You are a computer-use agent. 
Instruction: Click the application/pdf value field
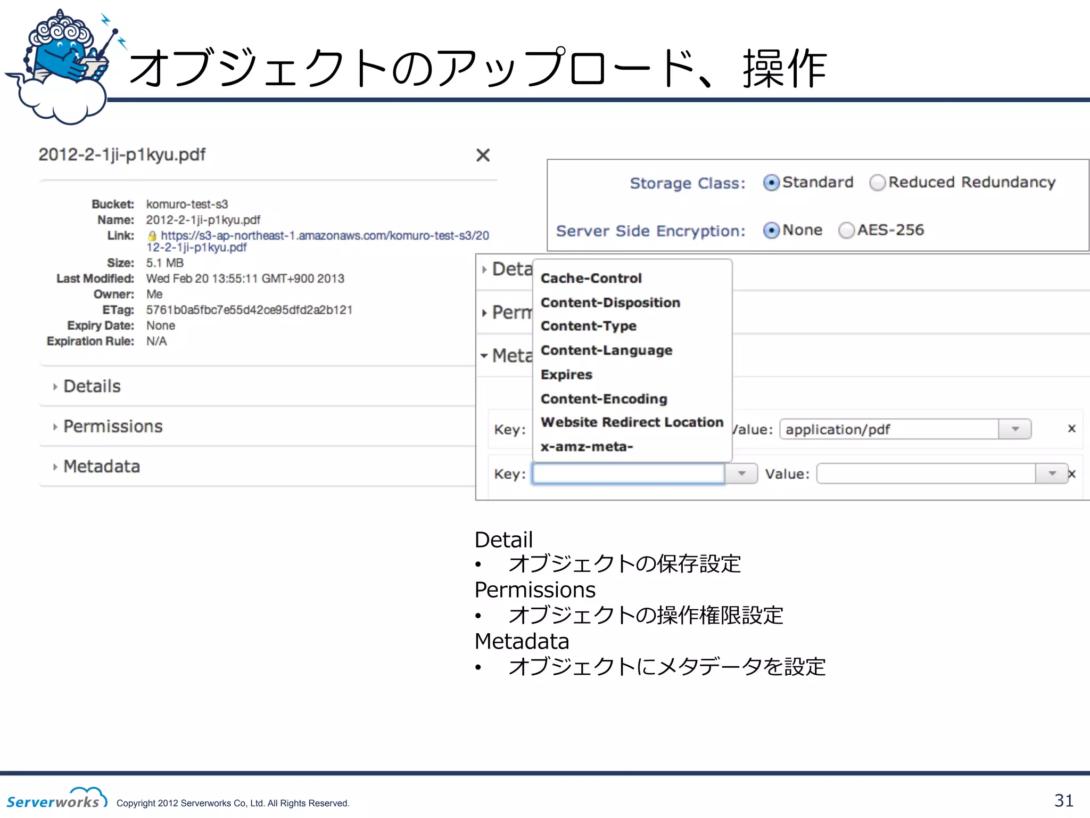coord(889,429)
